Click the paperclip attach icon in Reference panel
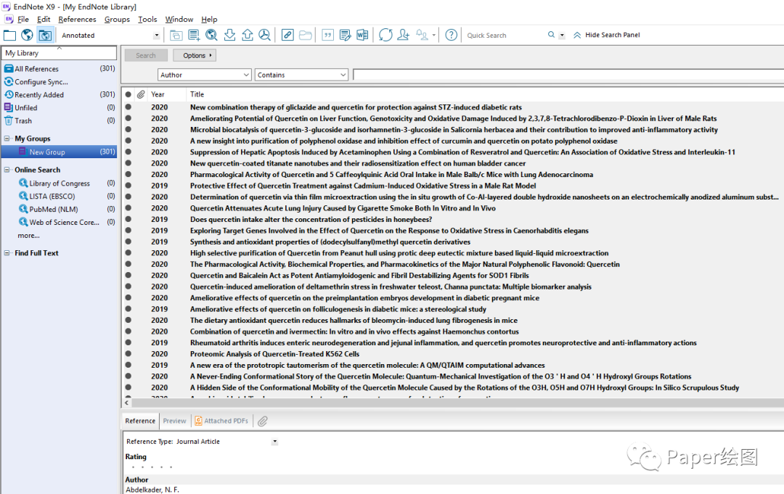 263,421
